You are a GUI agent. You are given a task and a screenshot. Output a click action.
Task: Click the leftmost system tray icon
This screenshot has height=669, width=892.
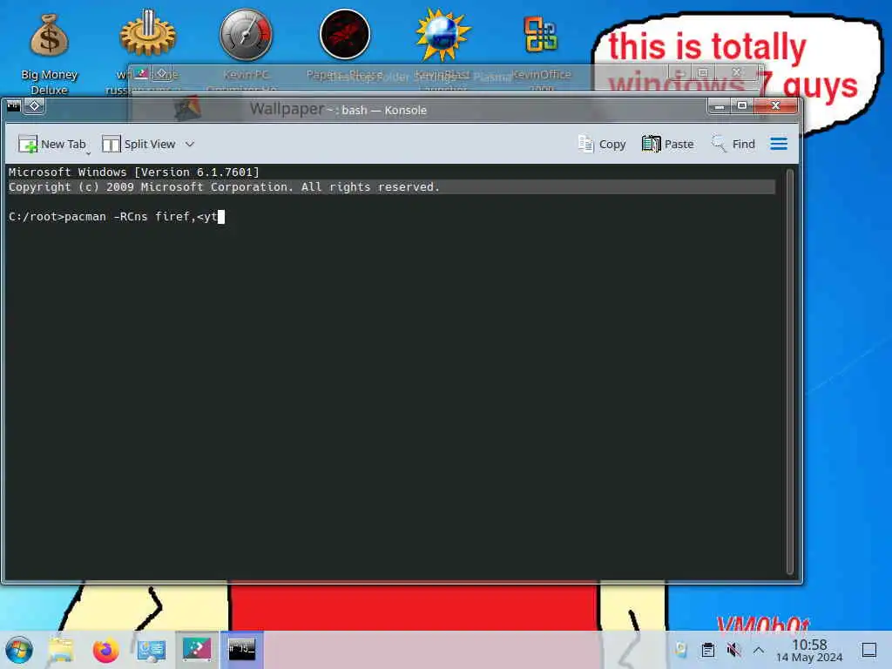pos(681,650)
